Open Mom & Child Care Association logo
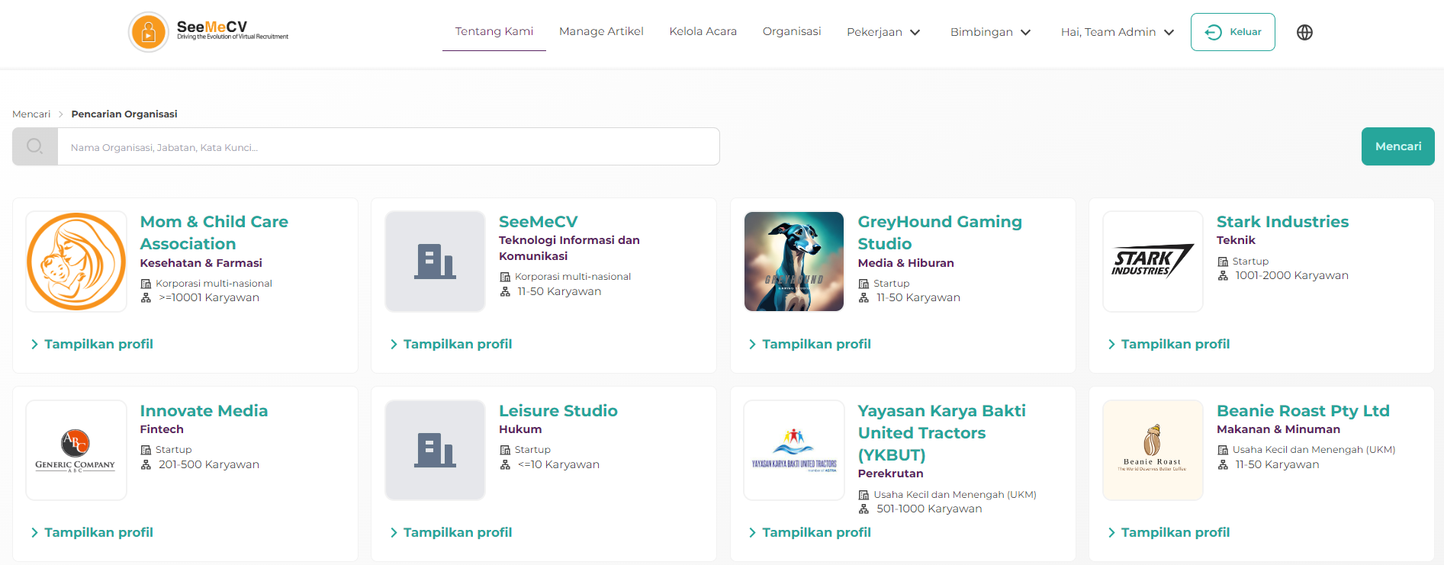 click(76, 262)
